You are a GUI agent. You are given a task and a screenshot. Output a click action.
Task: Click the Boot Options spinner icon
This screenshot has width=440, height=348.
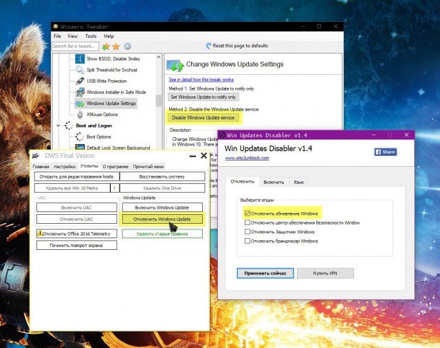pyautogui.click(x=80, y=137)
